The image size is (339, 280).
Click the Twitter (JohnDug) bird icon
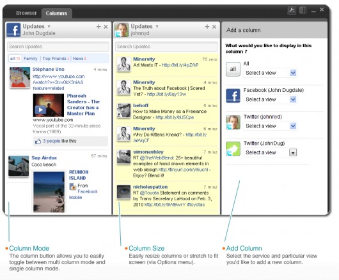pos(233,149)
